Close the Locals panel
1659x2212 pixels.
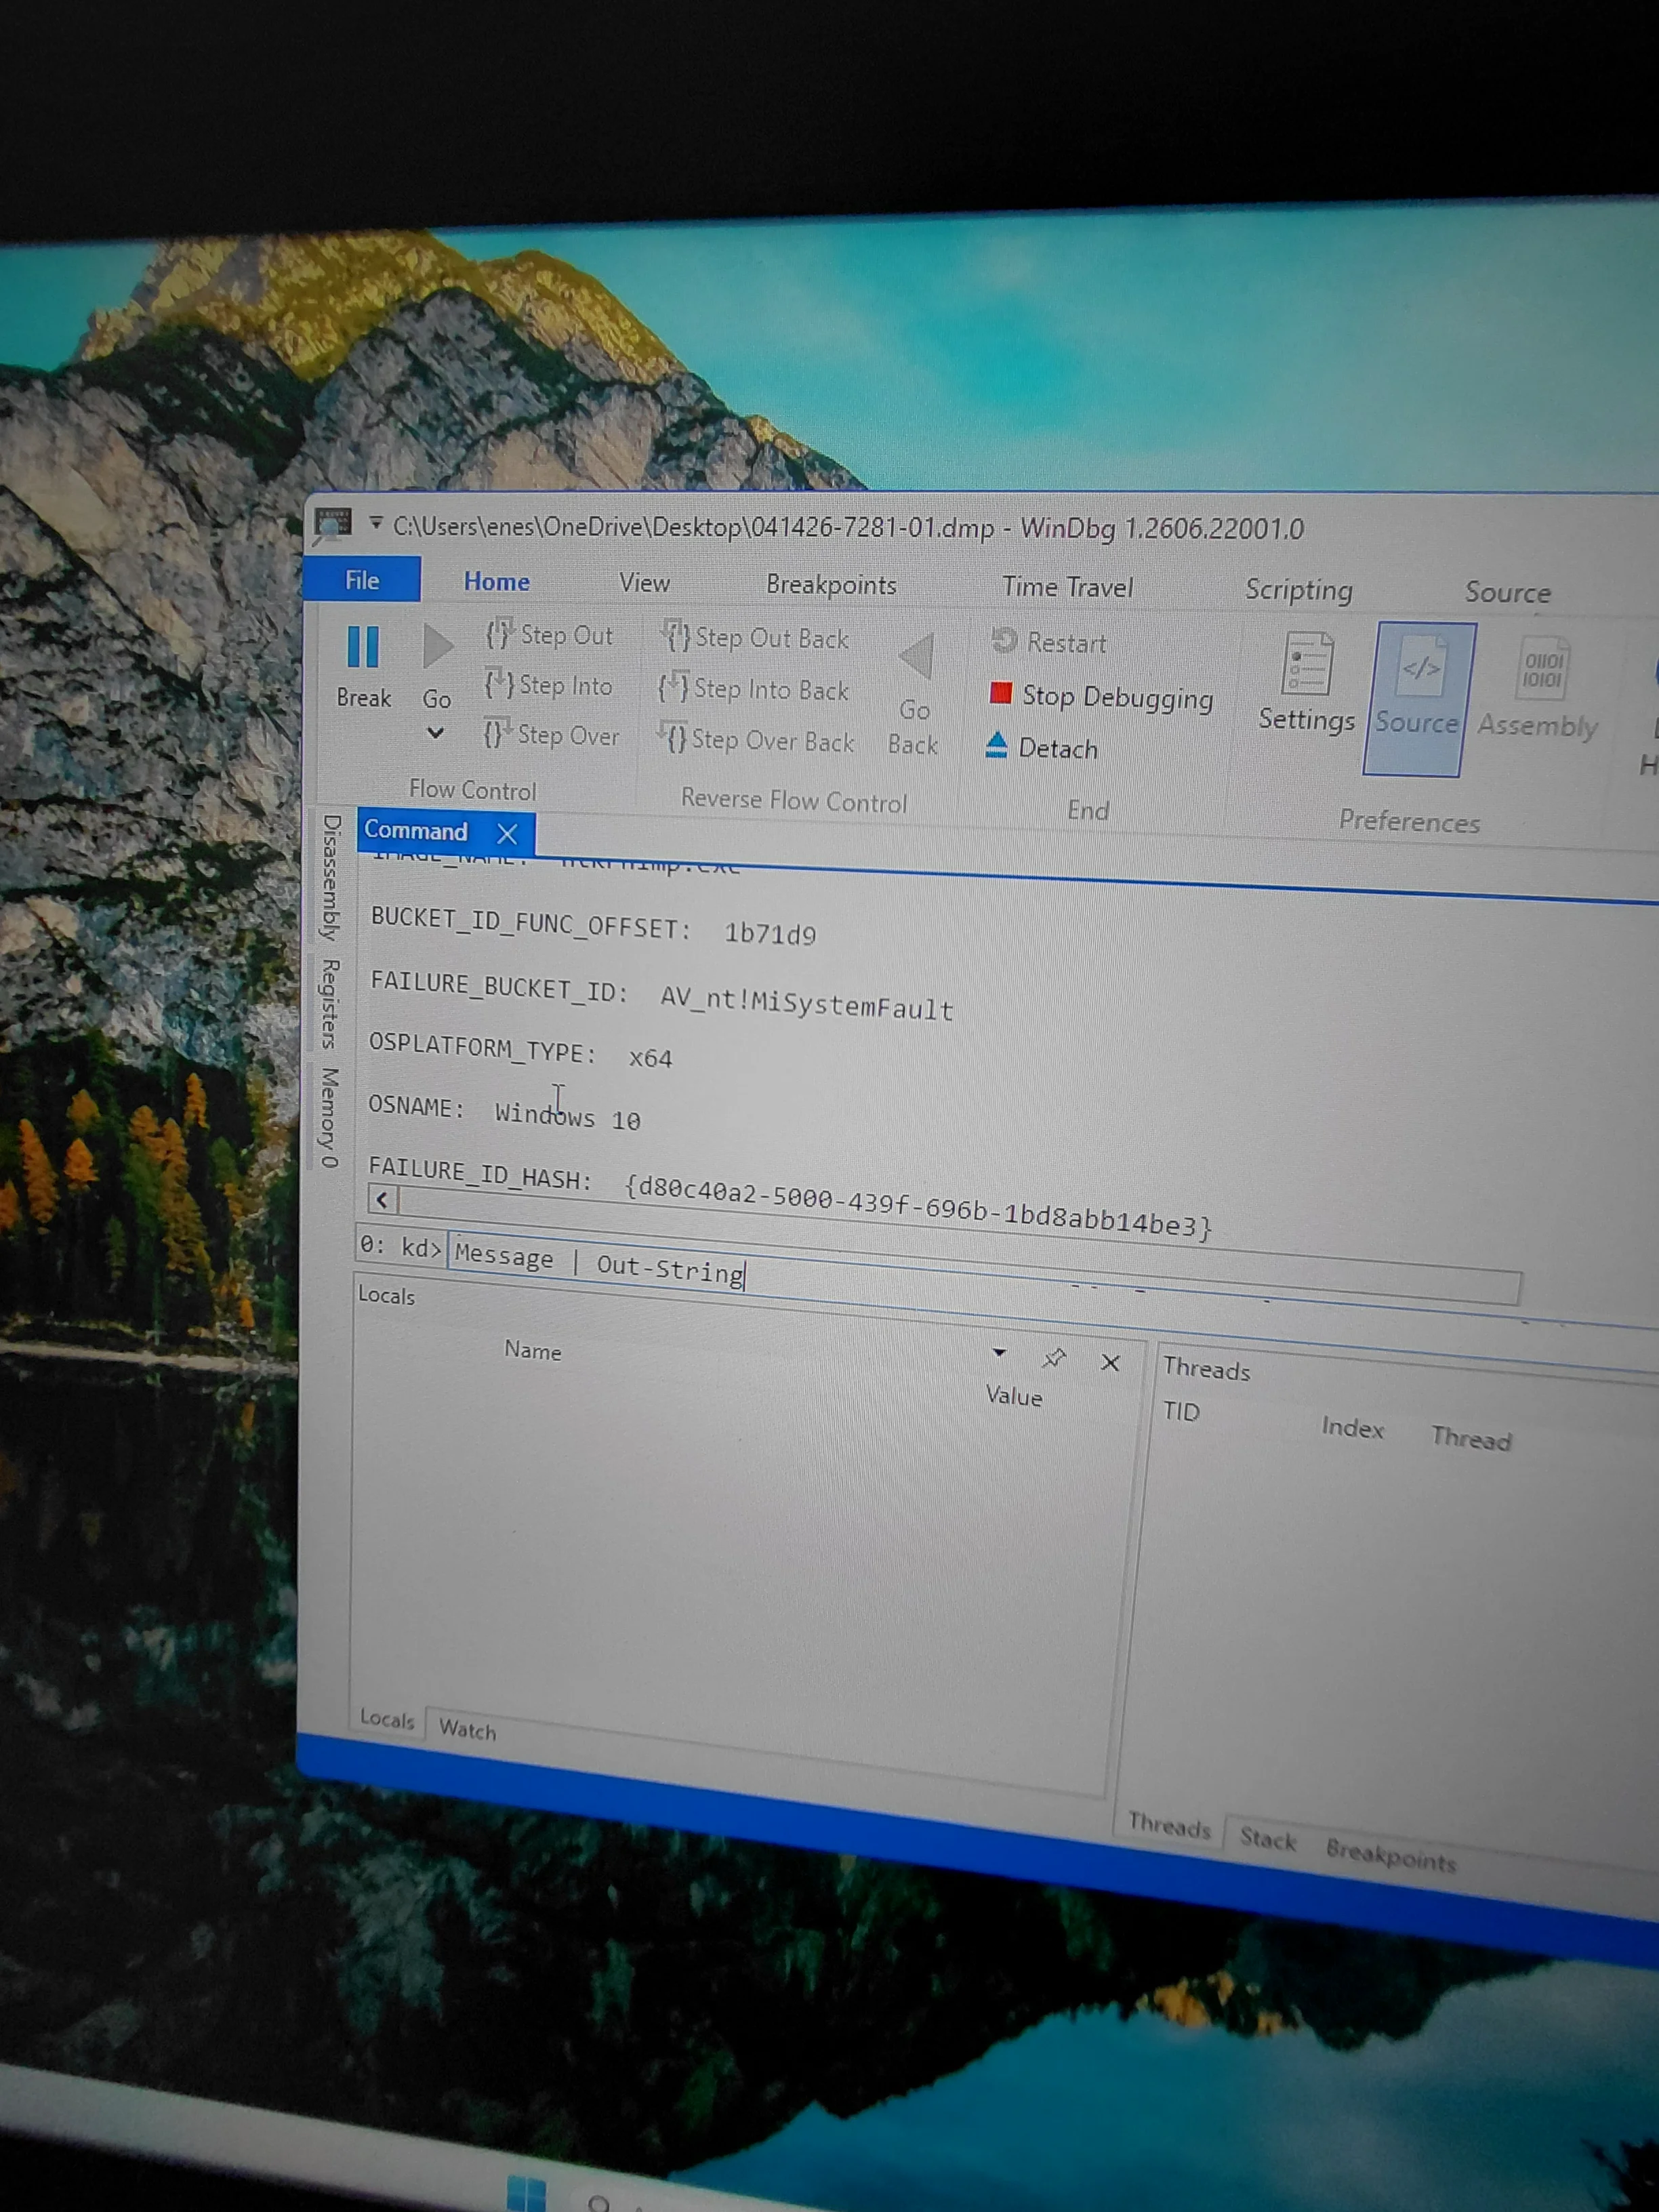(1110, 1362)
